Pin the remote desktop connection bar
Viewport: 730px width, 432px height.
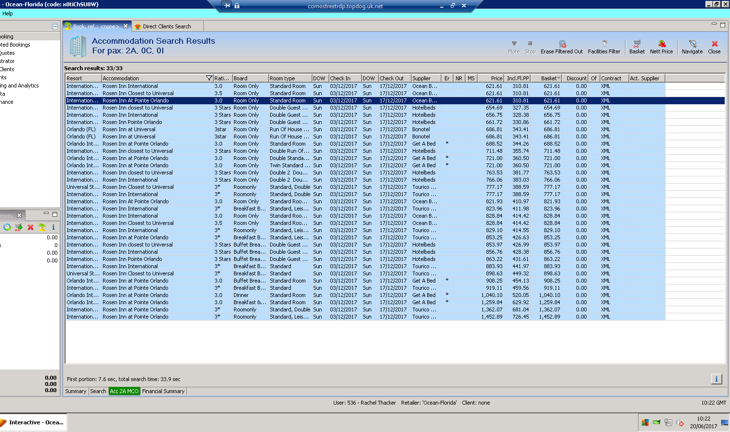click(x=226, y=6)
